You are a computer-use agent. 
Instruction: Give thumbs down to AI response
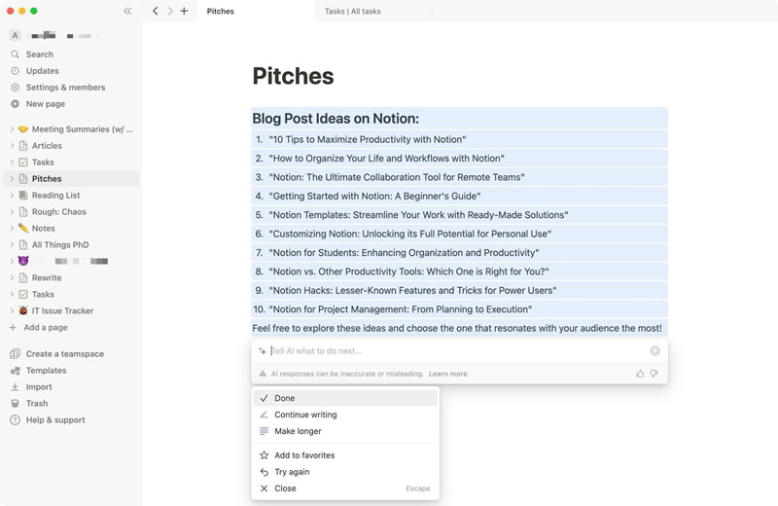(654, 374)
